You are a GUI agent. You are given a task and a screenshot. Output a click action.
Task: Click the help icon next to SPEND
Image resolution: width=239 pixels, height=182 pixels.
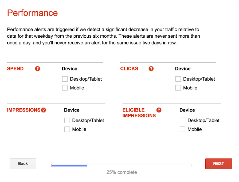38,69
